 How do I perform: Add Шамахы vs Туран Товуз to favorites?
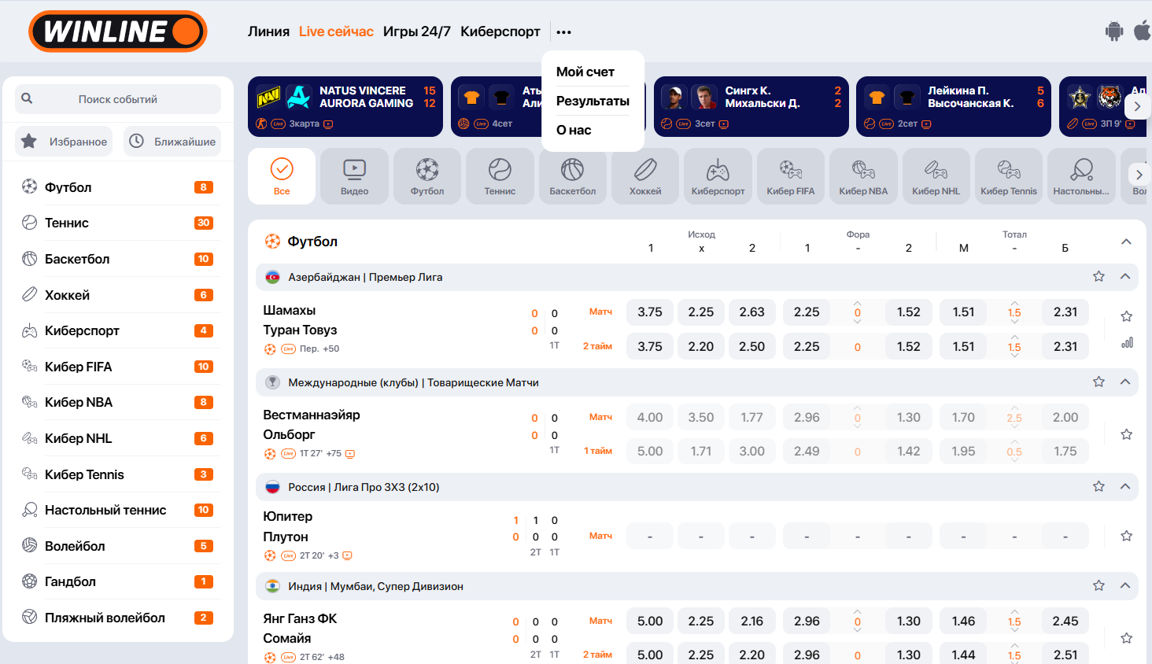(x=1126, y=316)
